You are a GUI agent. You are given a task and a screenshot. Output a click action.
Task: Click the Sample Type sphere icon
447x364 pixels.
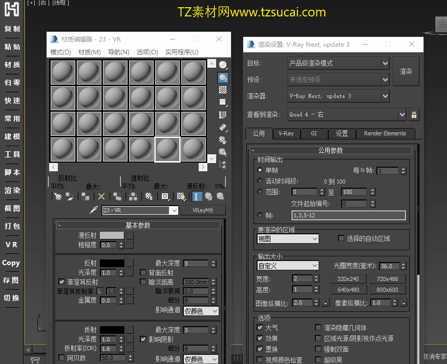point(223,65)
